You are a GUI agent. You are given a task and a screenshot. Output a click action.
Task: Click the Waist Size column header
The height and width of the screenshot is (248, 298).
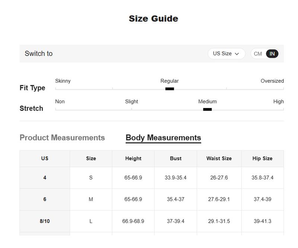coord(219,159)
